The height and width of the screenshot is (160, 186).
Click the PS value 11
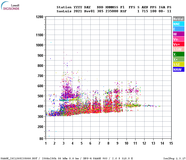click(169, 11)
